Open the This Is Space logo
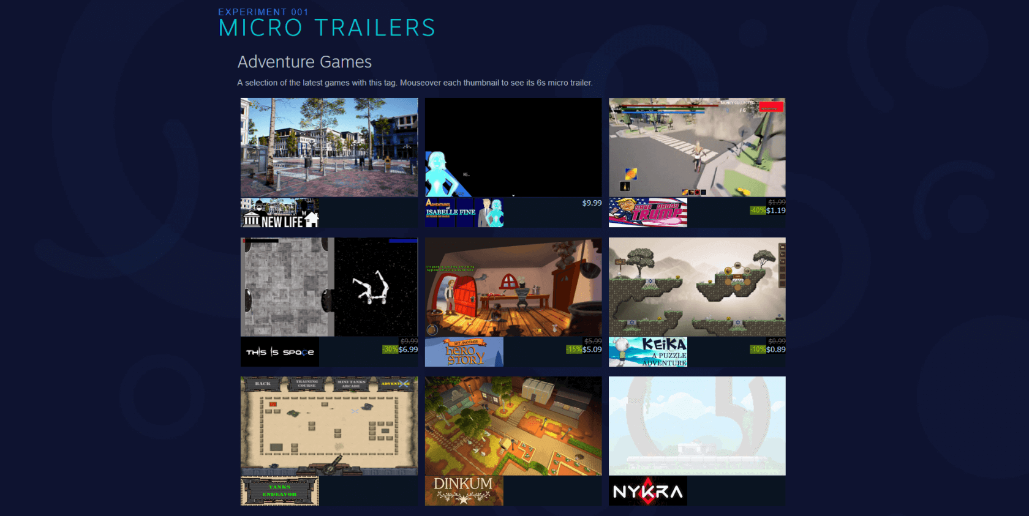 click(280, 352)
